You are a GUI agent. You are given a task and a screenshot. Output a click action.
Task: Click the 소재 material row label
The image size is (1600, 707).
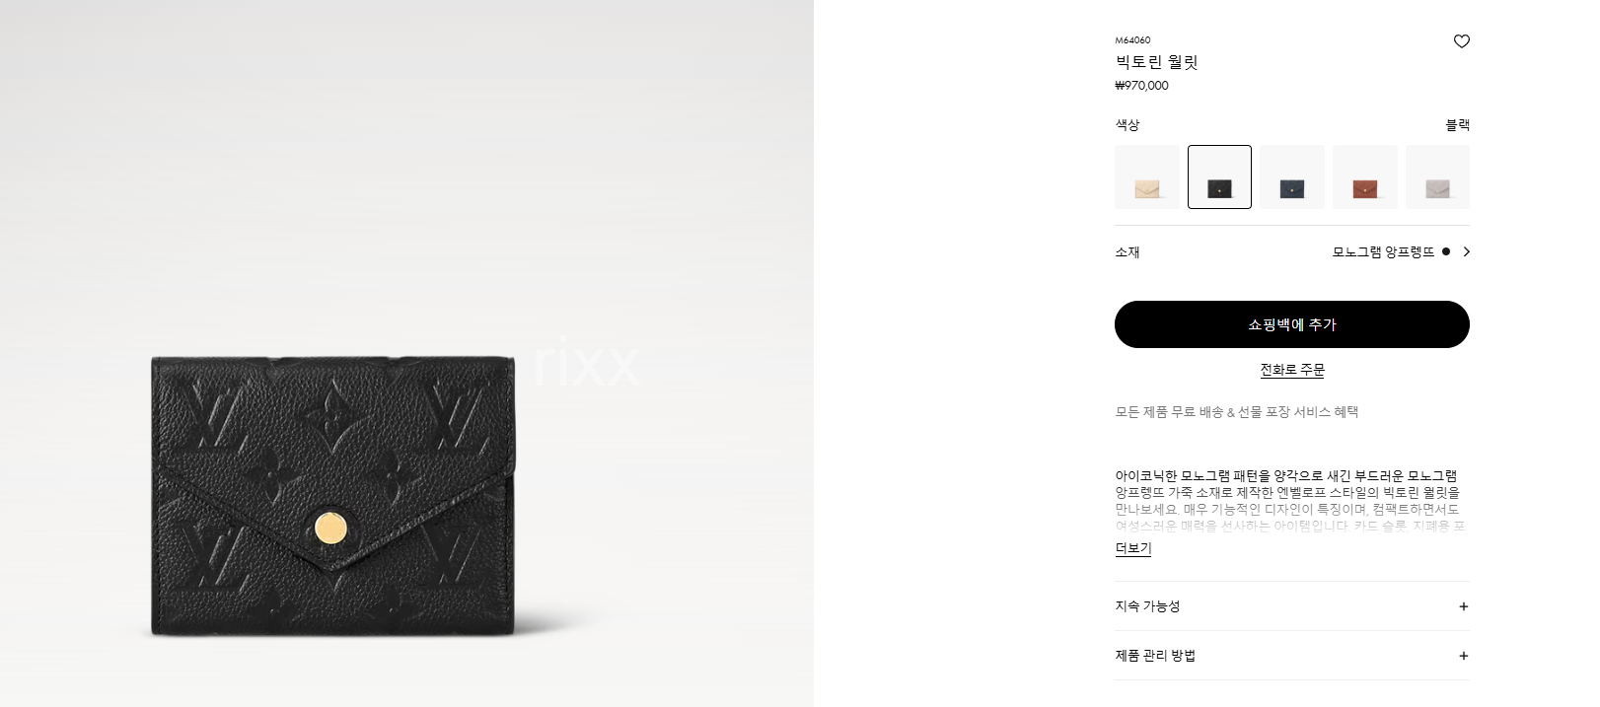[1127, 252]
